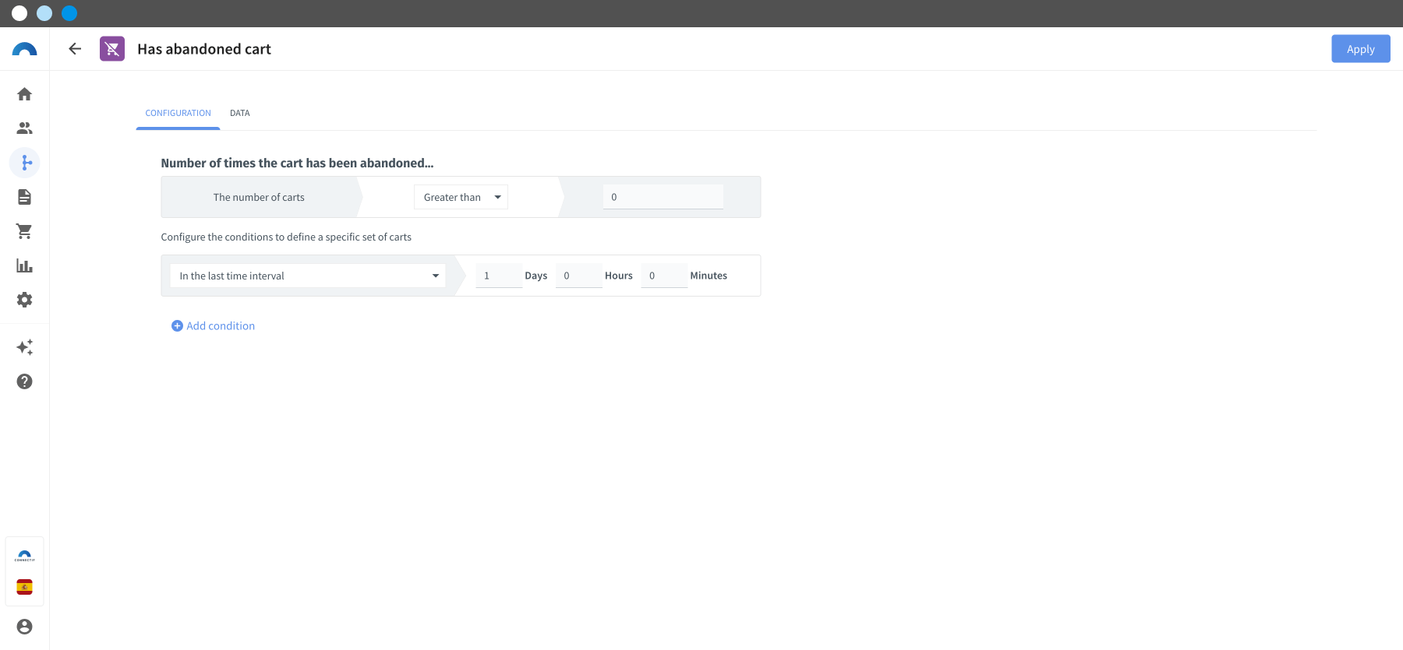Click the Hours input field

click(x=578, y=276)
